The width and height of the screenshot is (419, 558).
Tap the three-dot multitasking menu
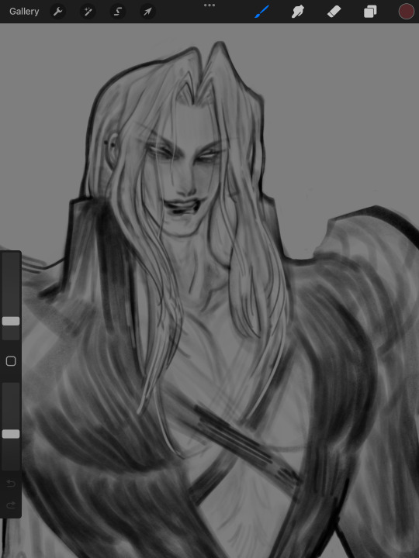[209, 5]
